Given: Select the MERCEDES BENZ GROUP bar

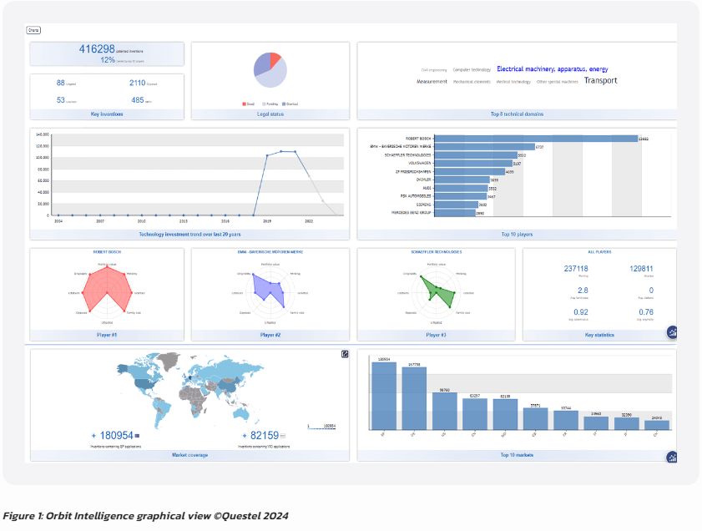Looking at the screenshot, I should click(x=455, y=213).
